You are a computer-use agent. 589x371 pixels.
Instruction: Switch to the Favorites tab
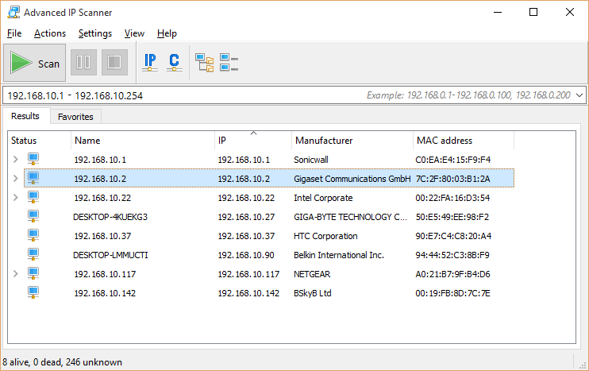click(75, 117)
